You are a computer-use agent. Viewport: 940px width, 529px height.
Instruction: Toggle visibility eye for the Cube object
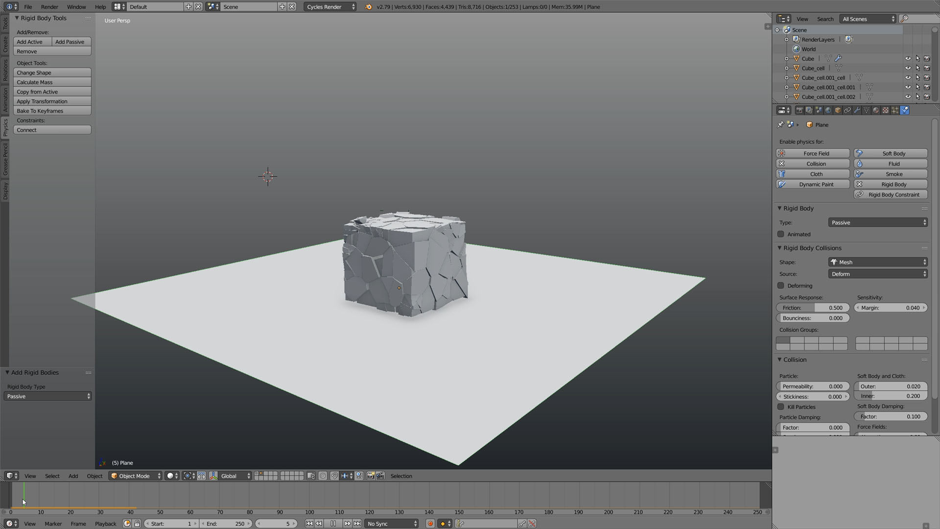[x=908, y=58]
